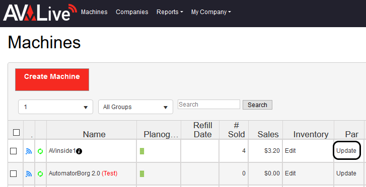Click the blue signal icon for AutomatorBorg 2.0
366x187 pixels.
pos(29,174)
